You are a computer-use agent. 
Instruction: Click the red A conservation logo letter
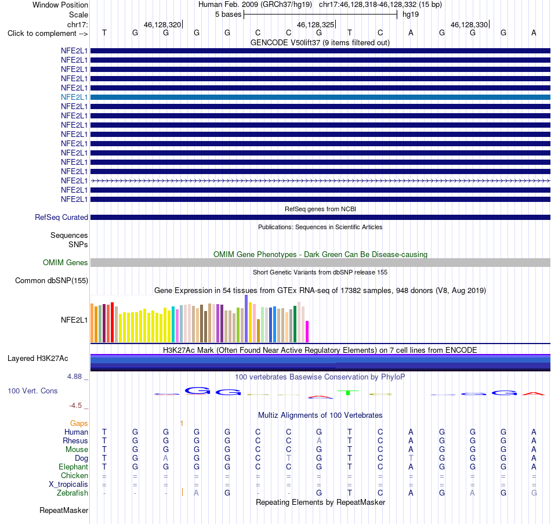pyautogui.click(x=534, y=393)
